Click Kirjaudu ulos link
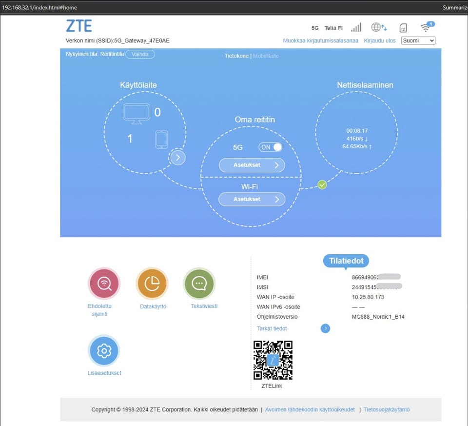 [x=380, y=41]
